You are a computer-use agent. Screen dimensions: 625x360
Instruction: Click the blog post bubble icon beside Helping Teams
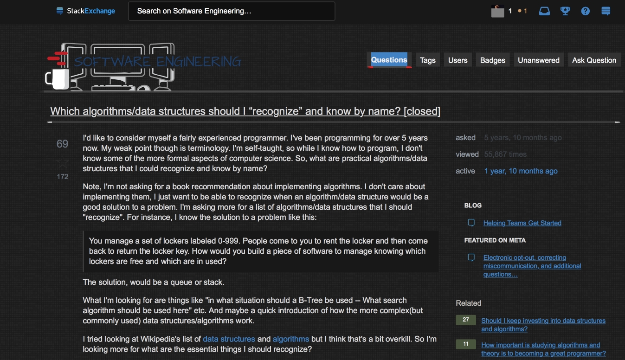[x=471, y=223]
